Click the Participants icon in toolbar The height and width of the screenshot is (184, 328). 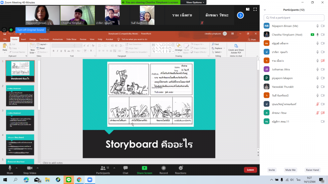(x=103, y=168)
